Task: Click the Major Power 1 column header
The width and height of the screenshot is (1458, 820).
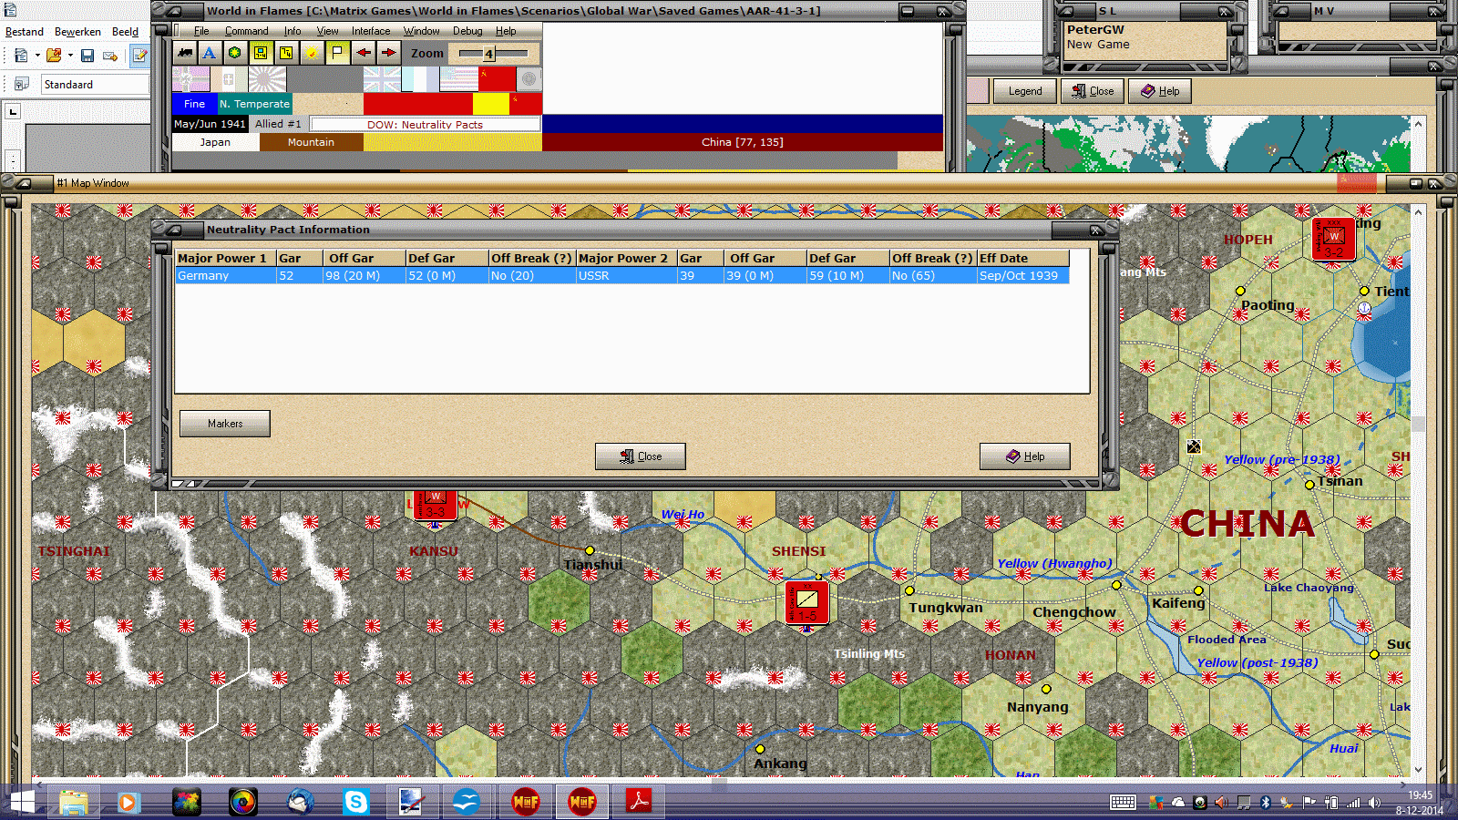Action: pyautogui.click(x=226, y=258)
